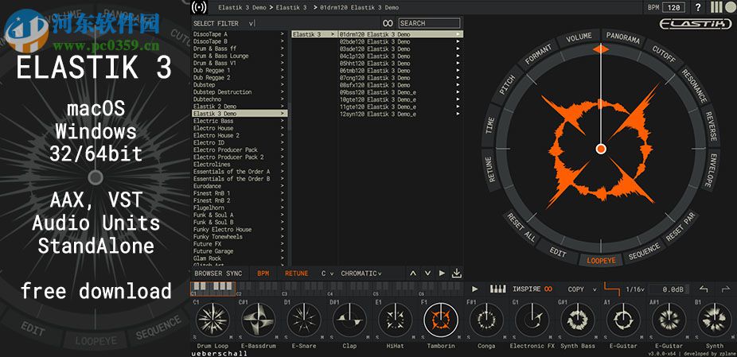
Task: Click the download import icon
Action: [456, 273]
